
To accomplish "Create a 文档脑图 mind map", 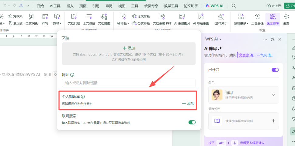I will [x=104, y=19].
